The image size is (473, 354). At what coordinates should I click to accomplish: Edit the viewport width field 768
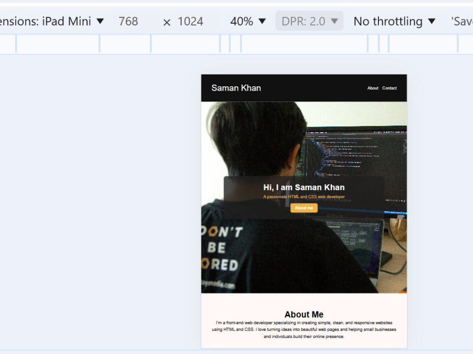(128, 21)
